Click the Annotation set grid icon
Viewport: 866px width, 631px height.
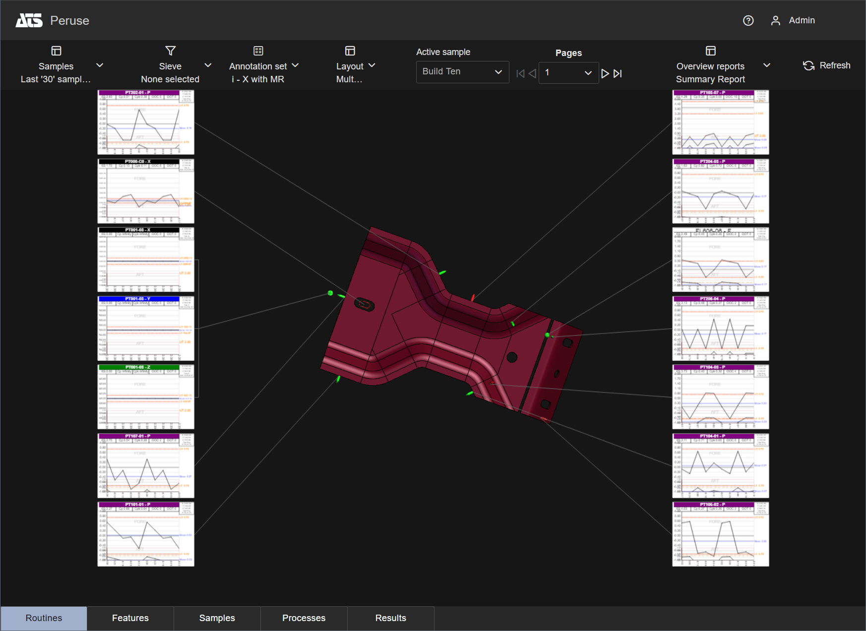click(x=258, y=51)
